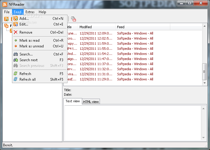Viewport: 210px width, 150px height.
Task: Click the Add feed toolbar icon
Action: (x=6, y=19)
